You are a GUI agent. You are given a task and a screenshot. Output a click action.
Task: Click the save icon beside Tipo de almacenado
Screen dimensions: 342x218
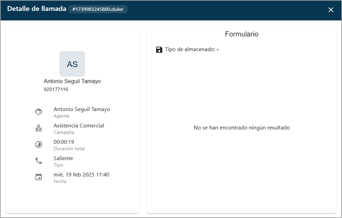point(159,50)
